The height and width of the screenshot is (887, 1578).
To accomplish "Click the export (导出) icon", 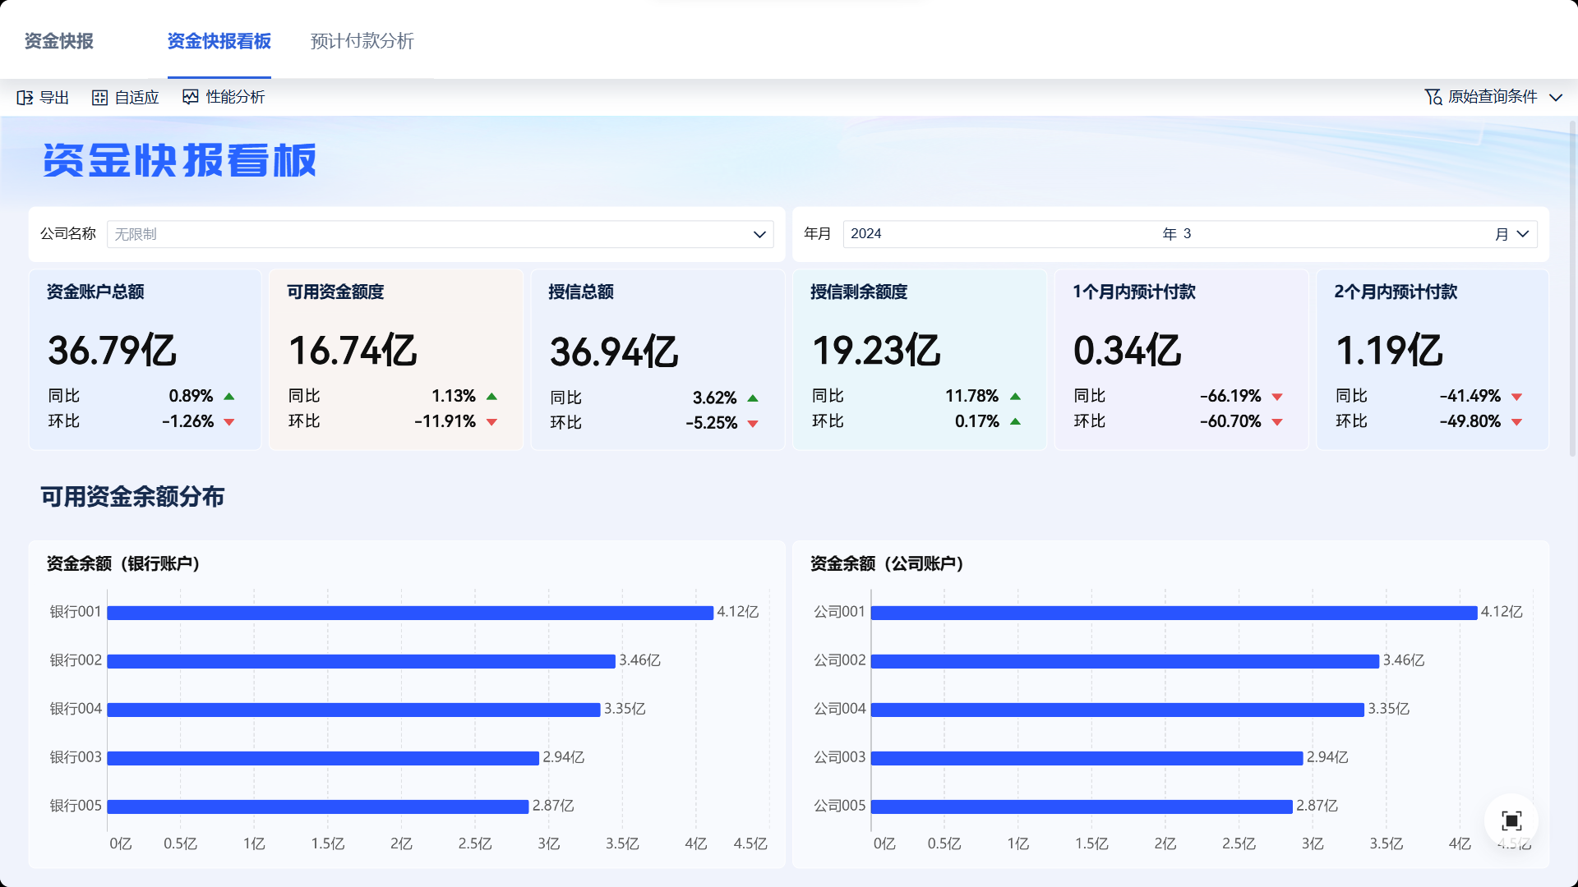I will 25,98.
